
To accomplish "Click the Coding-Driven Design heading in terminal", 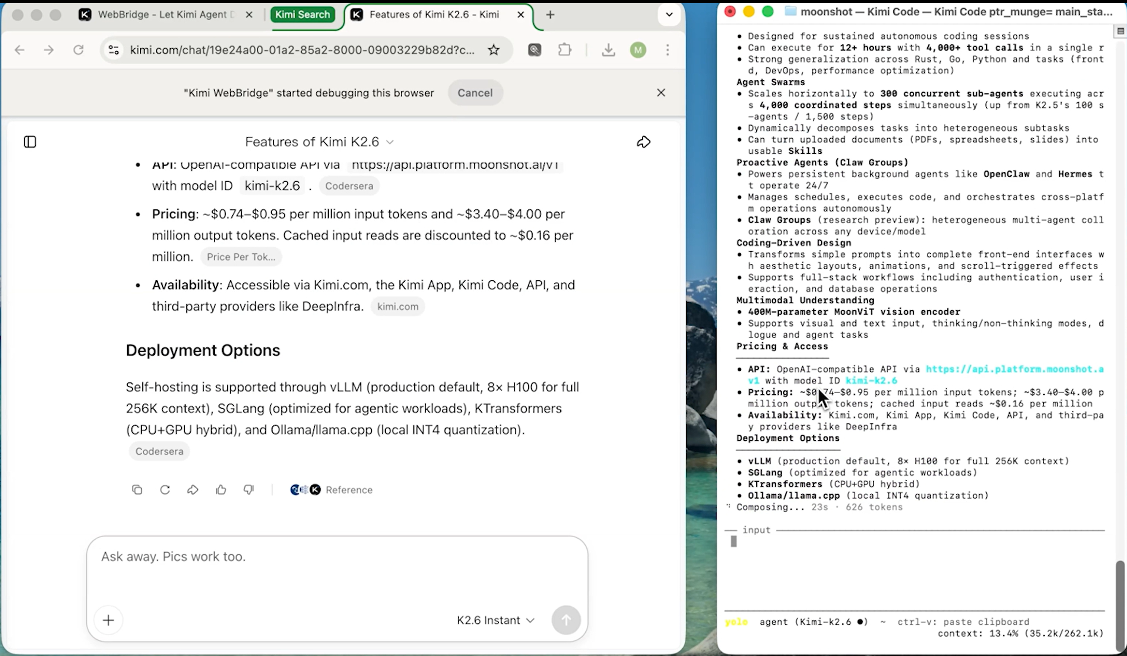I will tap(794, 243).
